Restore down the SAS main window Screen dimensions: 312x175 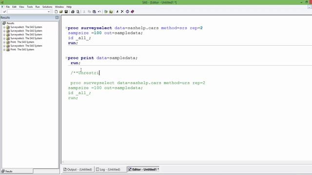(x=307, y=2)
